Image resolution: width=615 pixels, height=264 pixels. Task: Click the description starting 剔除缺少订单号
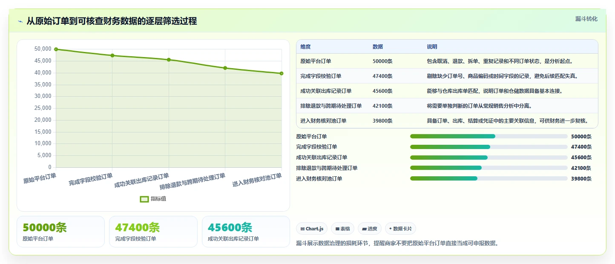click(503, 76)
